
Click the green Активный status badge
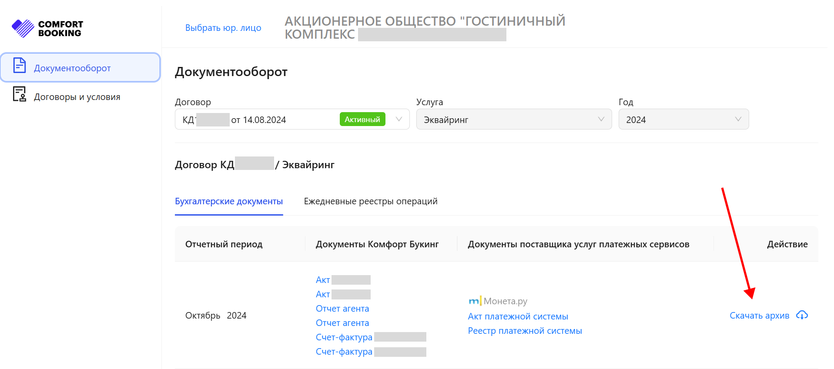click(362, 119)
